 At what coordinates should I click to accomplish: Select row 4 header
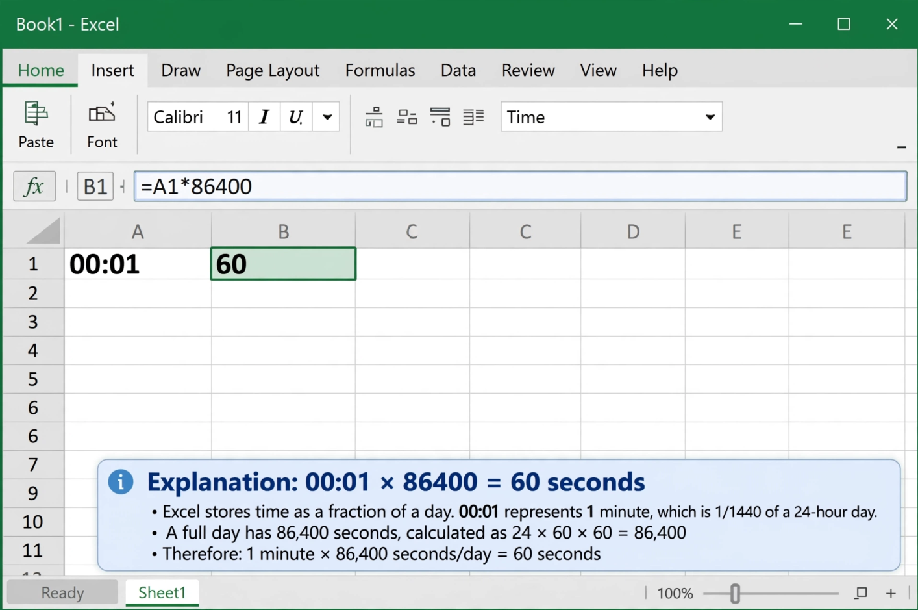[x=33, y=351]
